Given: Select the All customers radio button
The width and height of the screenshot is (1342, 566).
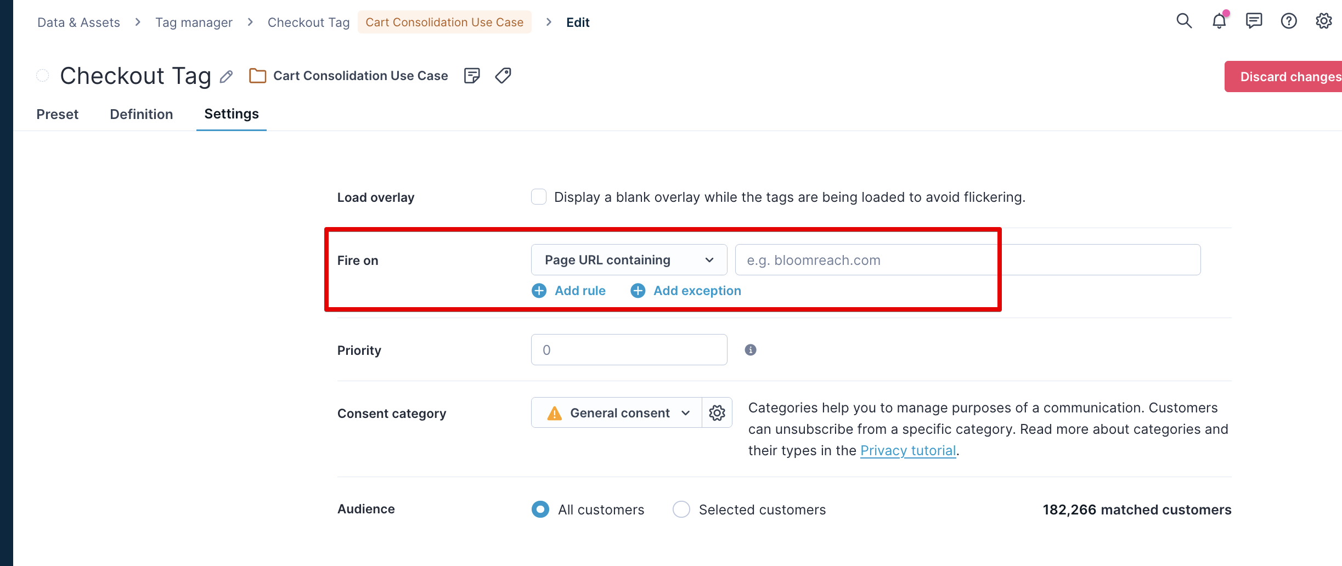Looking at the screenshot, I should tap(540, 509).
